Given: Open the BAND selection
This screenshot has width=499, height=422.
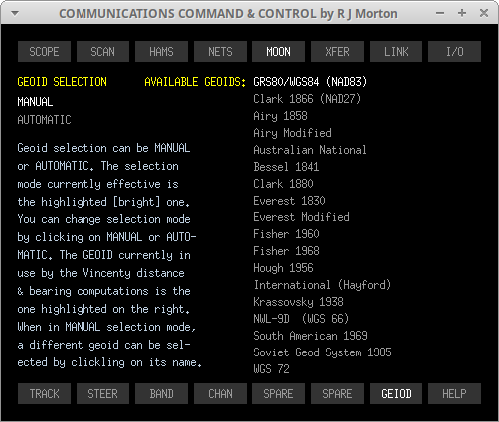Looking at the screenshot, I should (x=161, y=394).
